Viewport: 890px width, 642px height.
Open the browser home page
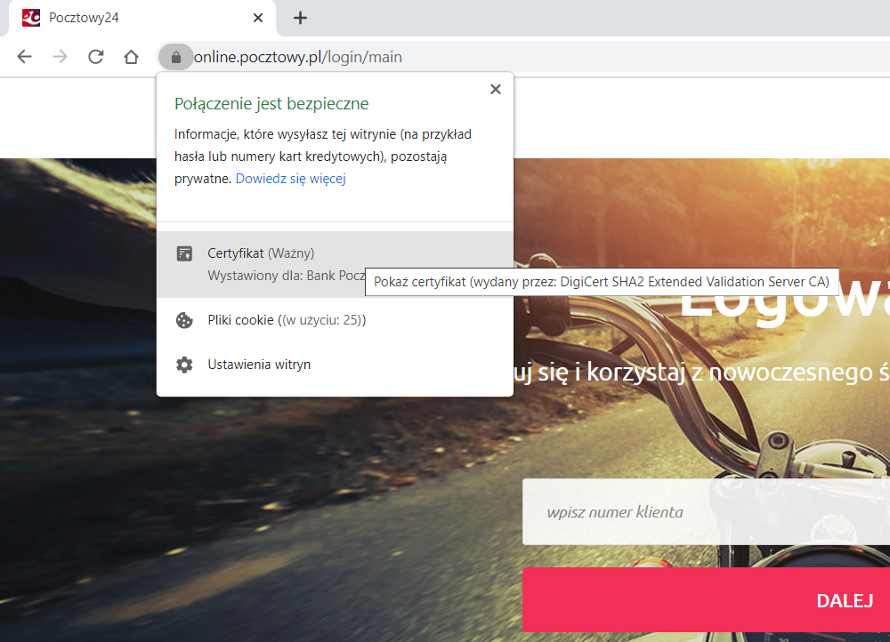(x=131, y=57)
